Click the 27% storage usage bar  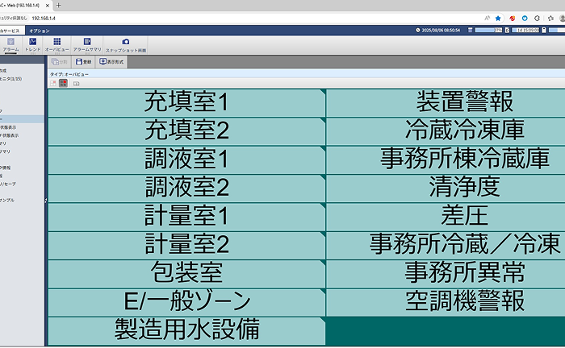coord(491,30)
